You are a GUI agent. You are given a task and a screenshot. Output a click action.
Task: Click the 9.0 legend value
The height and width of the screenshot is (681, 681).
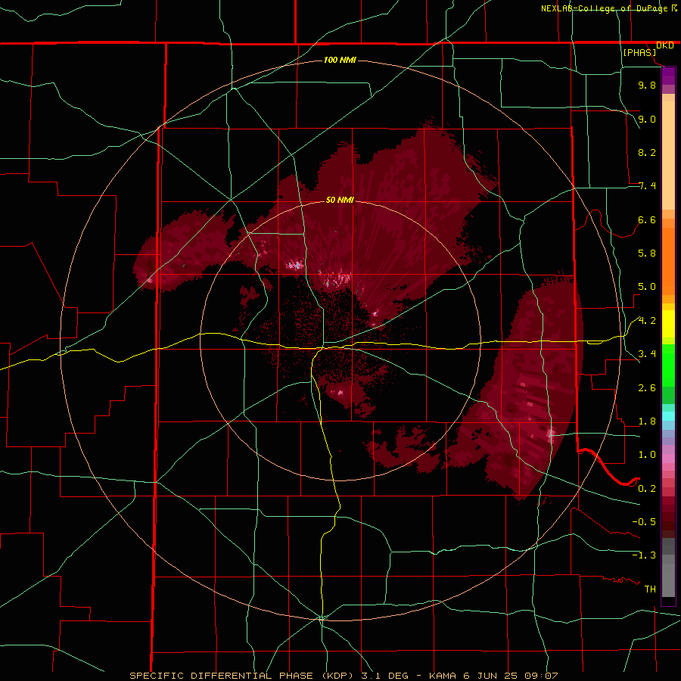click(647, 119)
